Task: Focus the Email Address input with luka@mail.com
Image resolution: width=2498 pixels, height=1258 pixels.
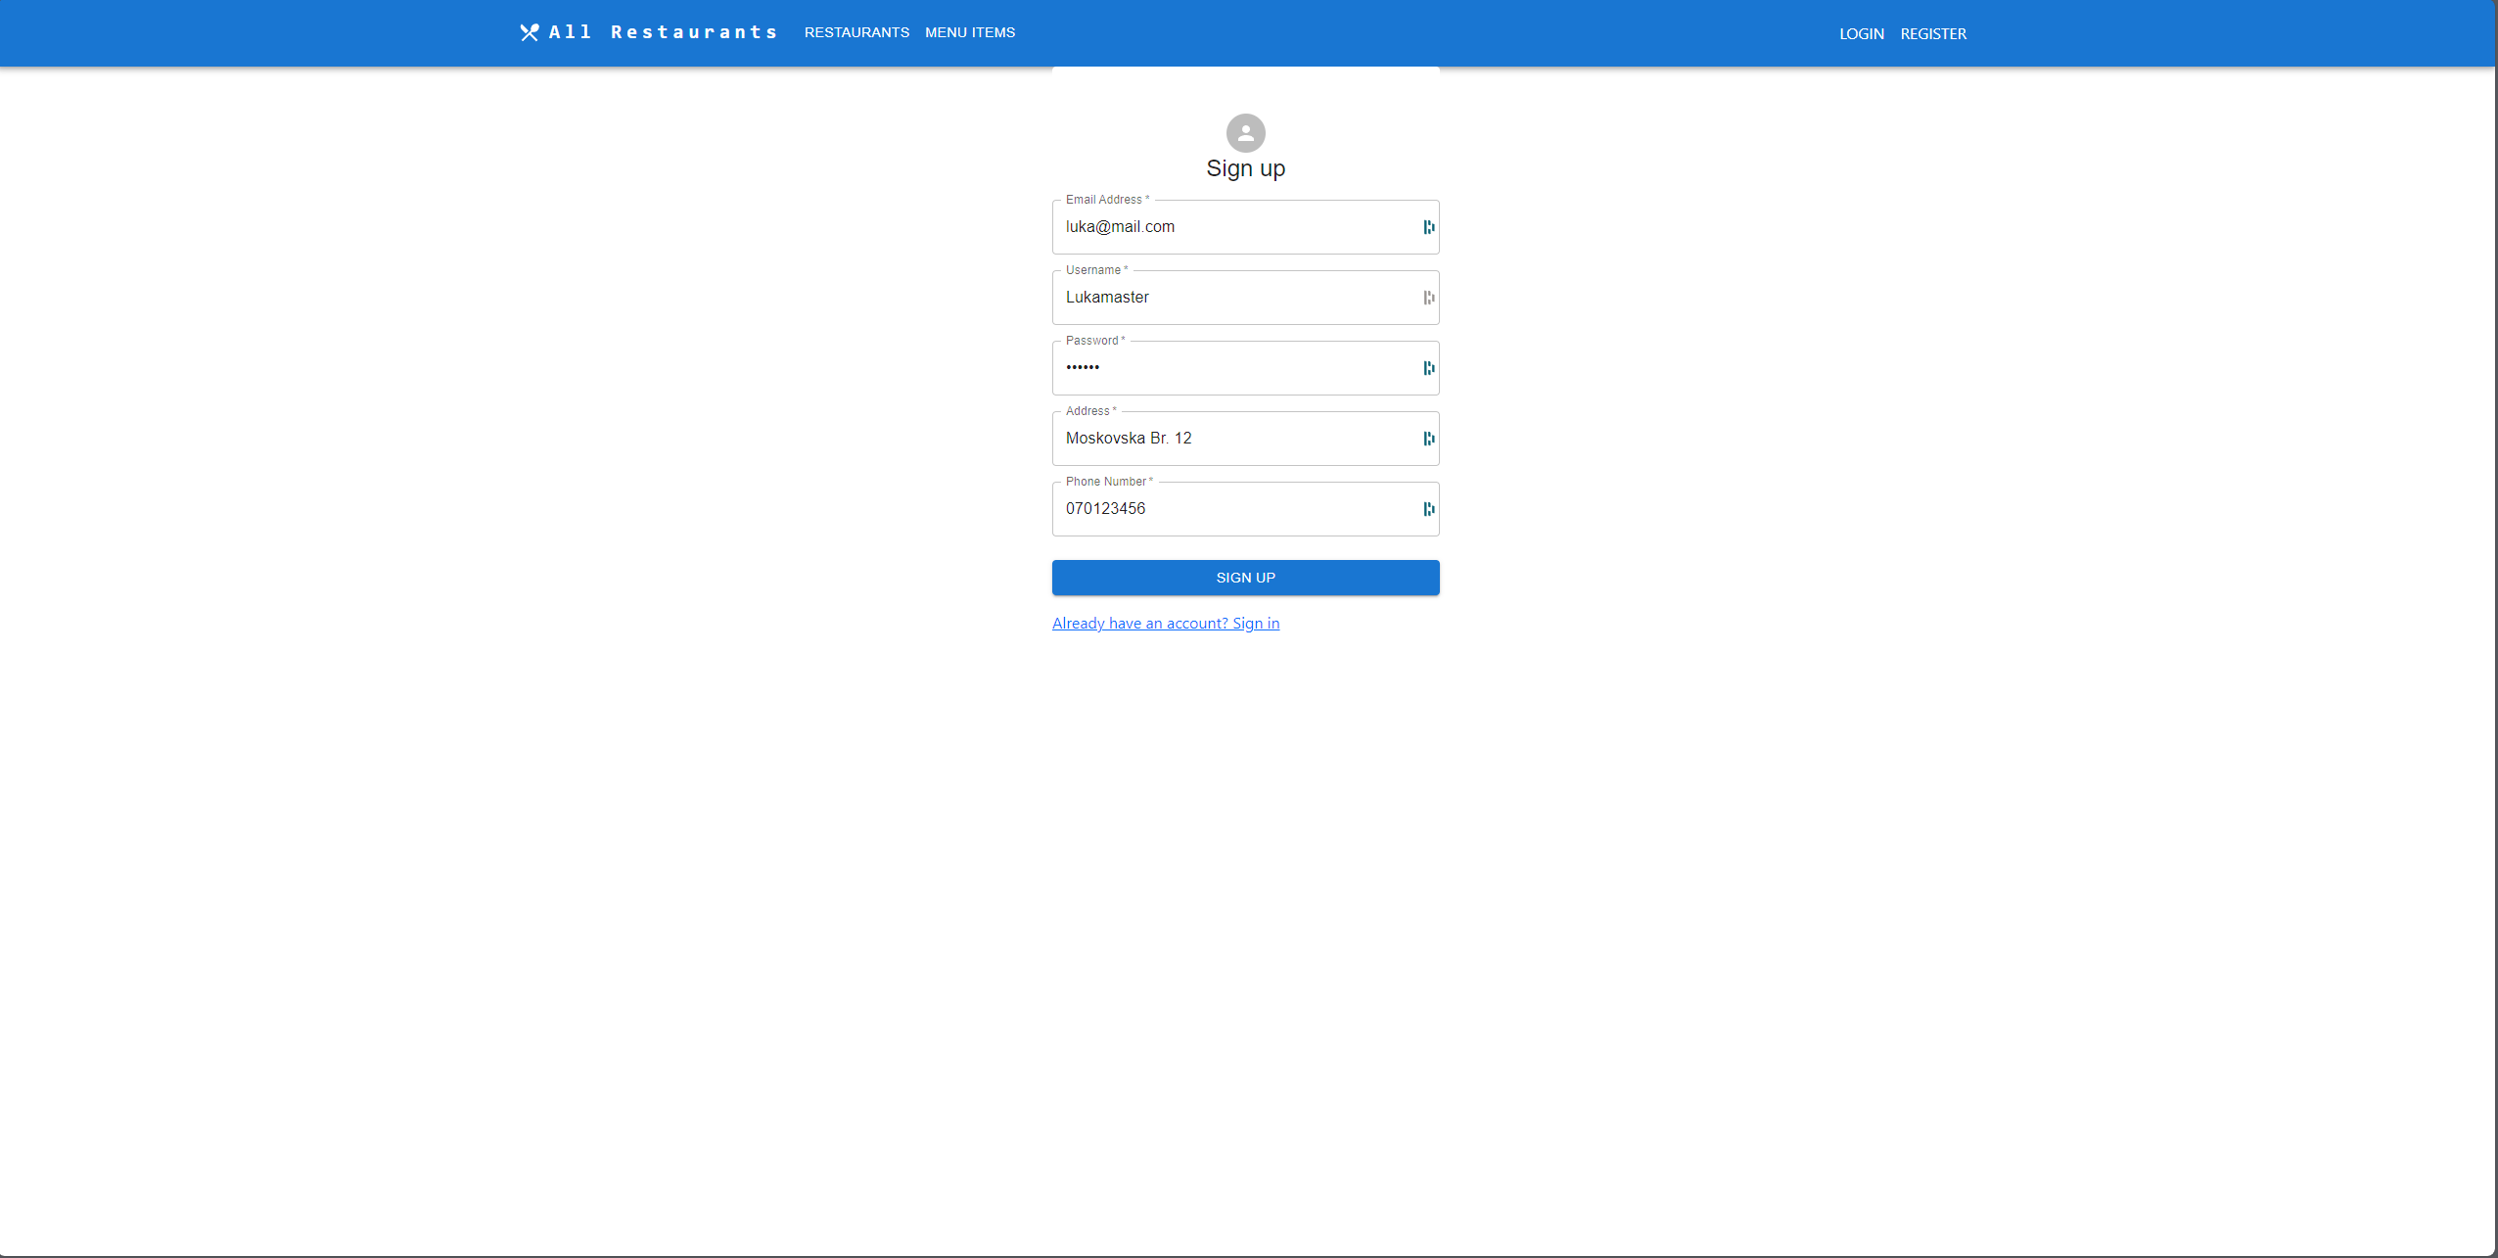Action: (1233, 227)
